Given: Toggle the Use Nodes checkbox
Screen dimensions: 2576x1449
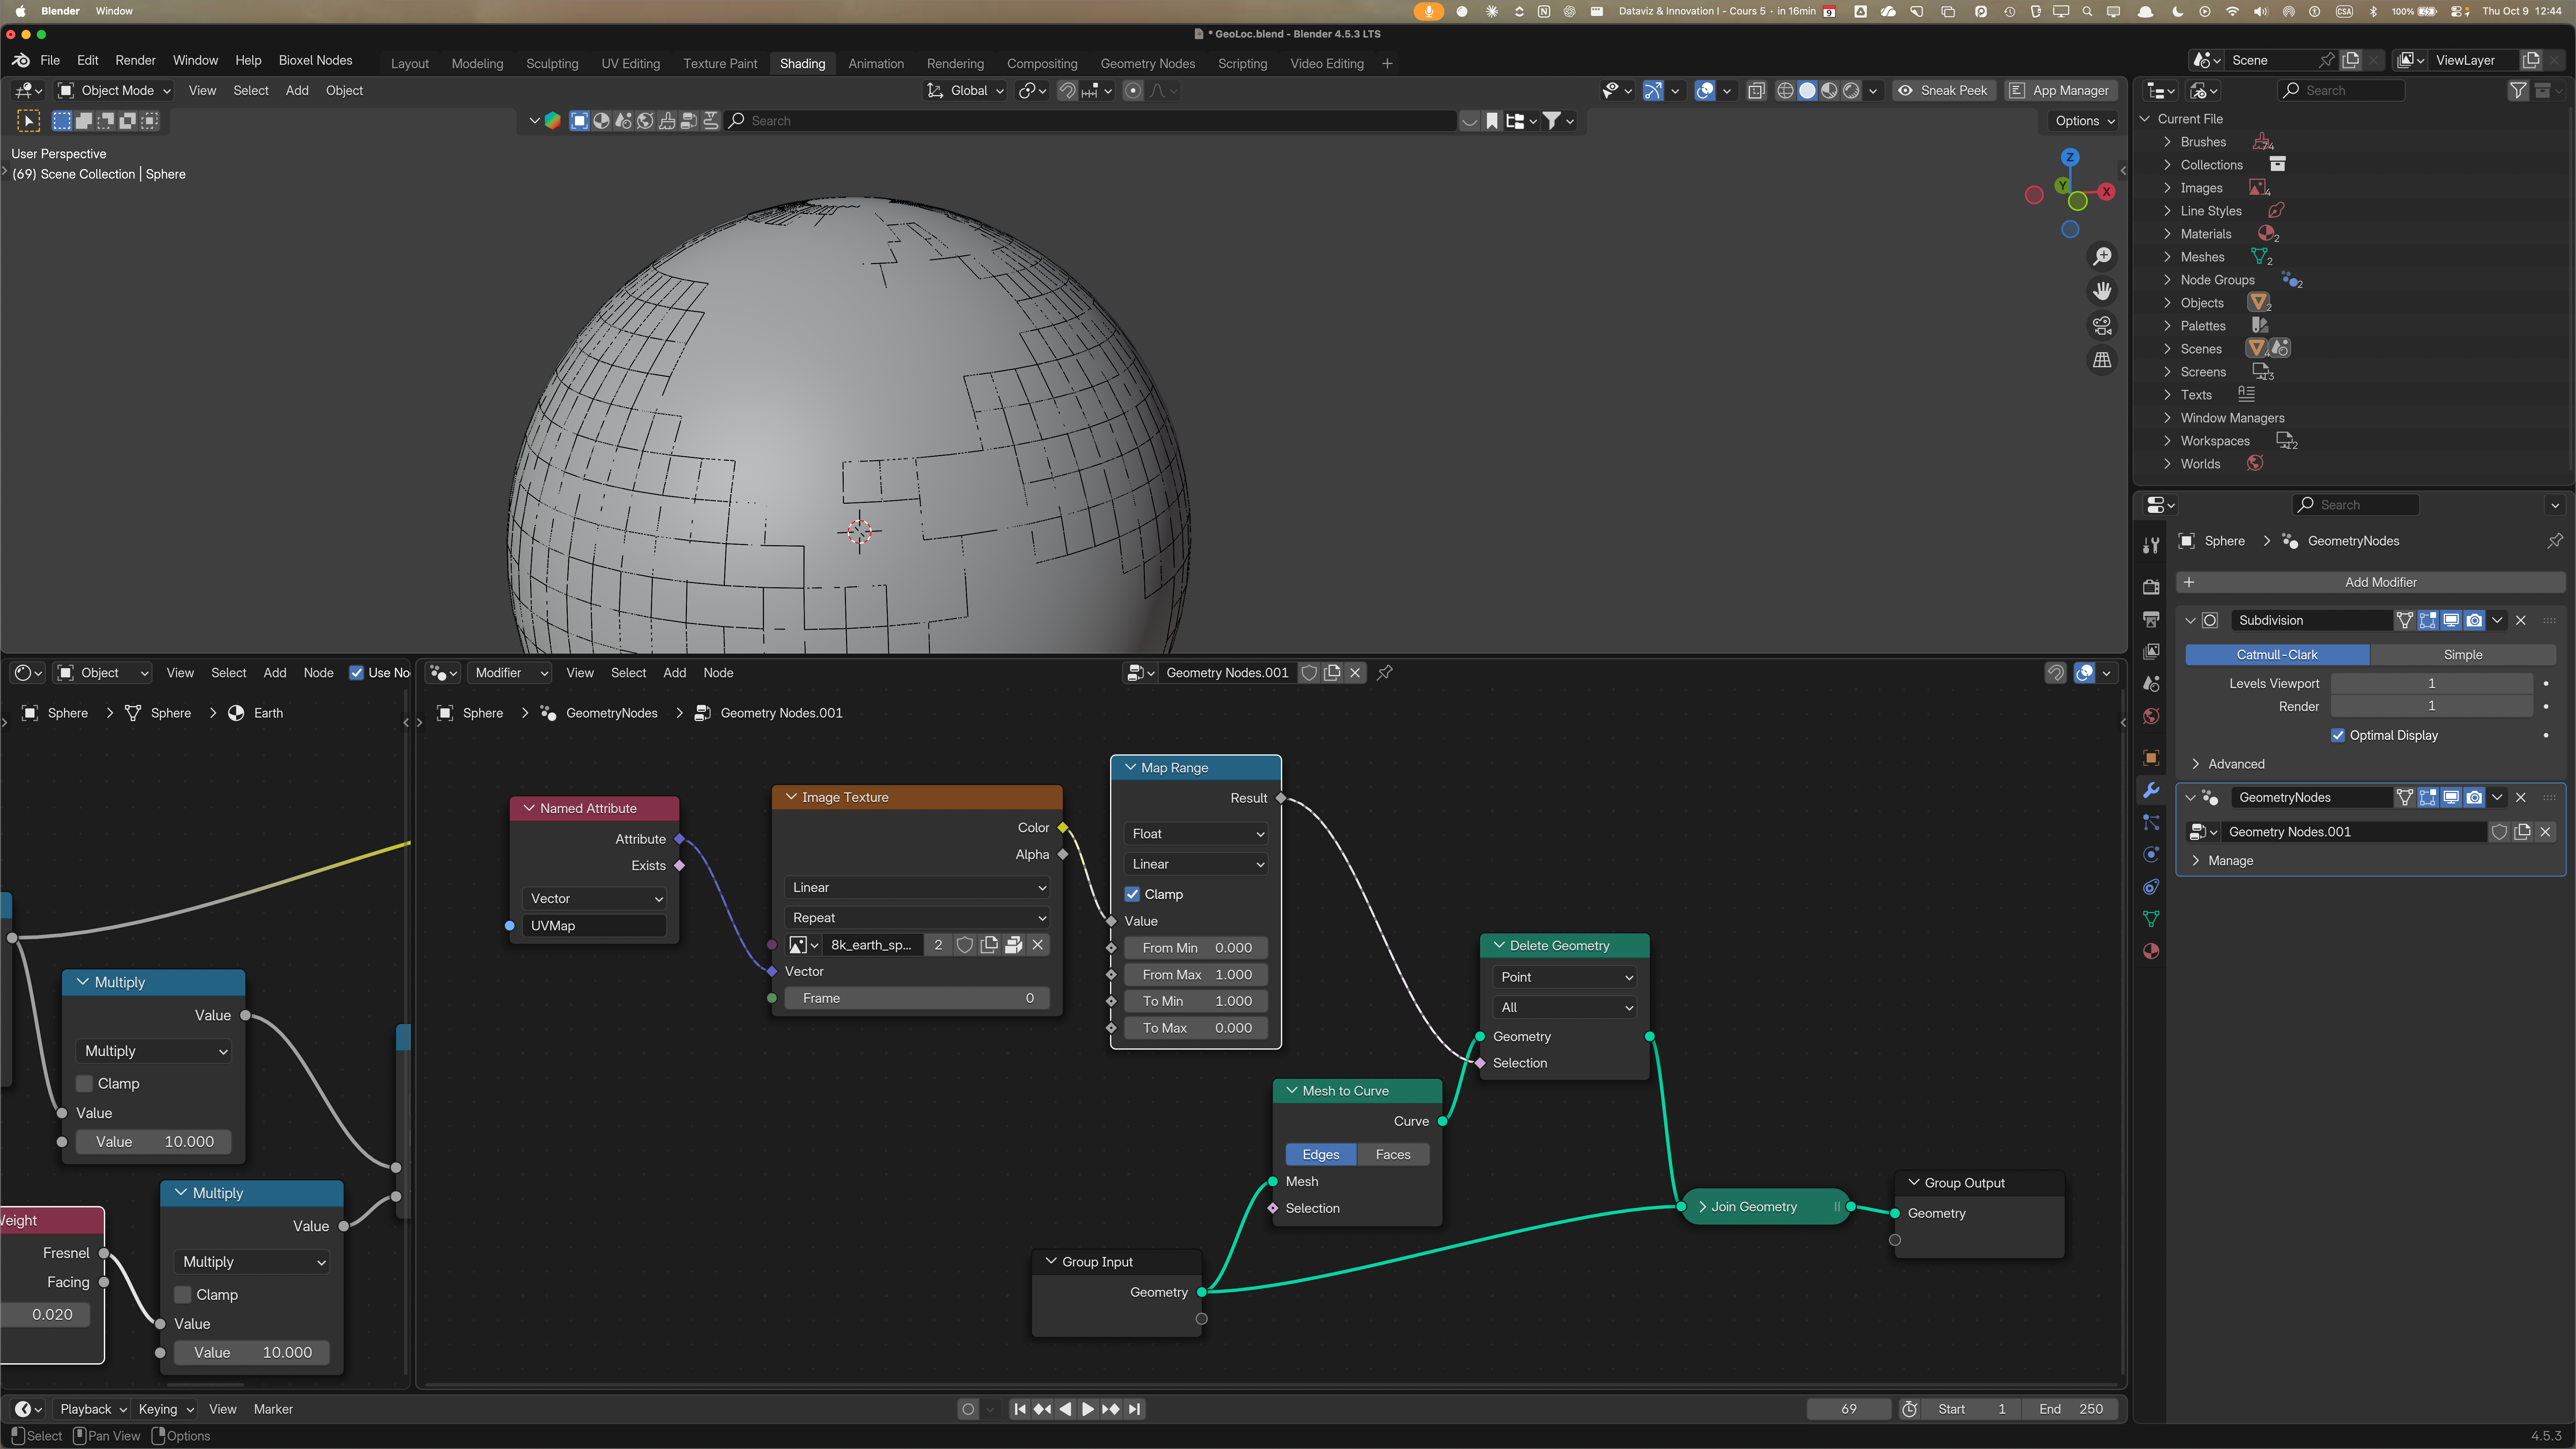Looking at the screenshot, I should tap(357, 673).
